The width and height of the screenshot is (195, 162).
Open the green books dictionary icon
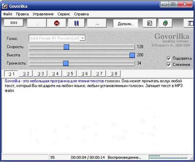pyautogui.click(x=165, y=23)
